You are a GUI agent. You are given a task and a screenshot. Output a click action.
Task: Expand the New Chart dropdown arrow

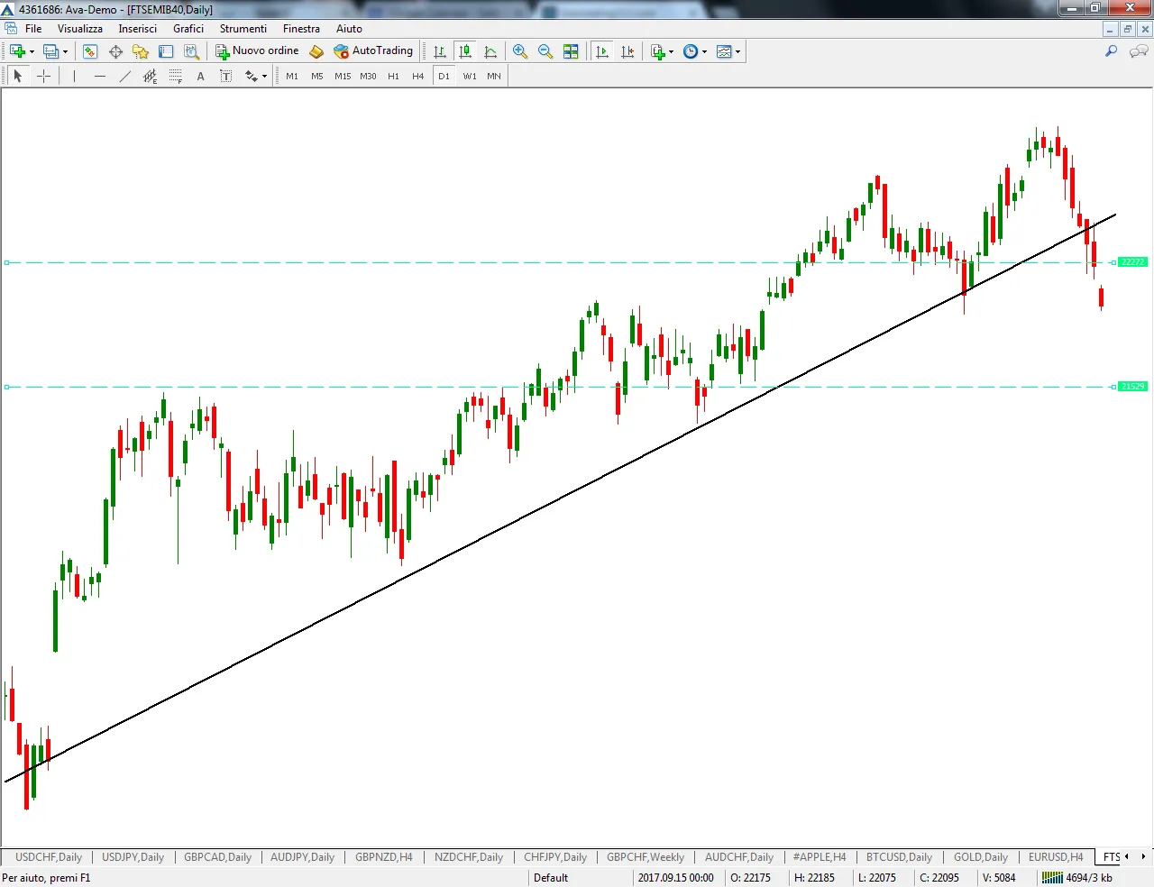[32, 51]
